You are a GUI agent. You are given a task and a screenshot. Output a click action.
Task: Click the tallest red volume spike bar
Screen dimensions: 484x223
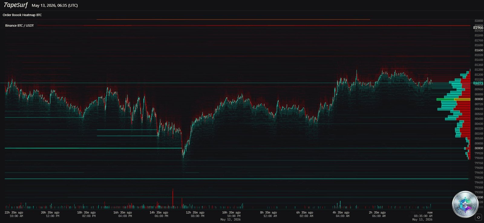click(173, 198)
